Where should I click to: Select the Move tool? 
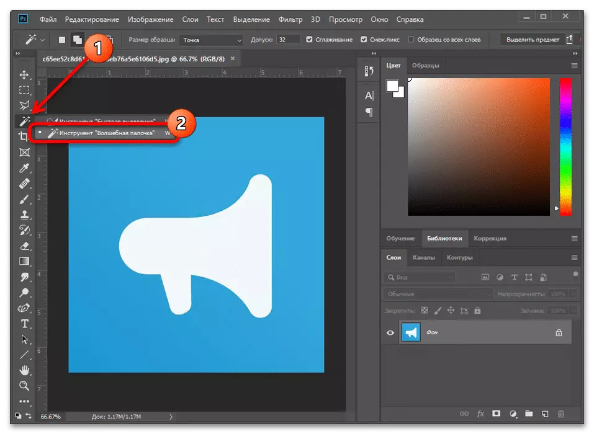point(24,74)
